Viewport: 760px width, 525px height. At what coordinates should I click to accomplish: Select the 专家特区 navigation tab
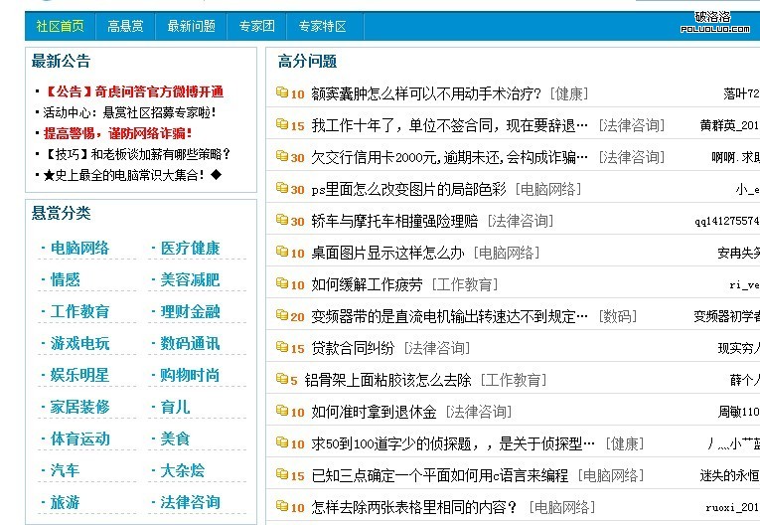(x=322, y=26)
